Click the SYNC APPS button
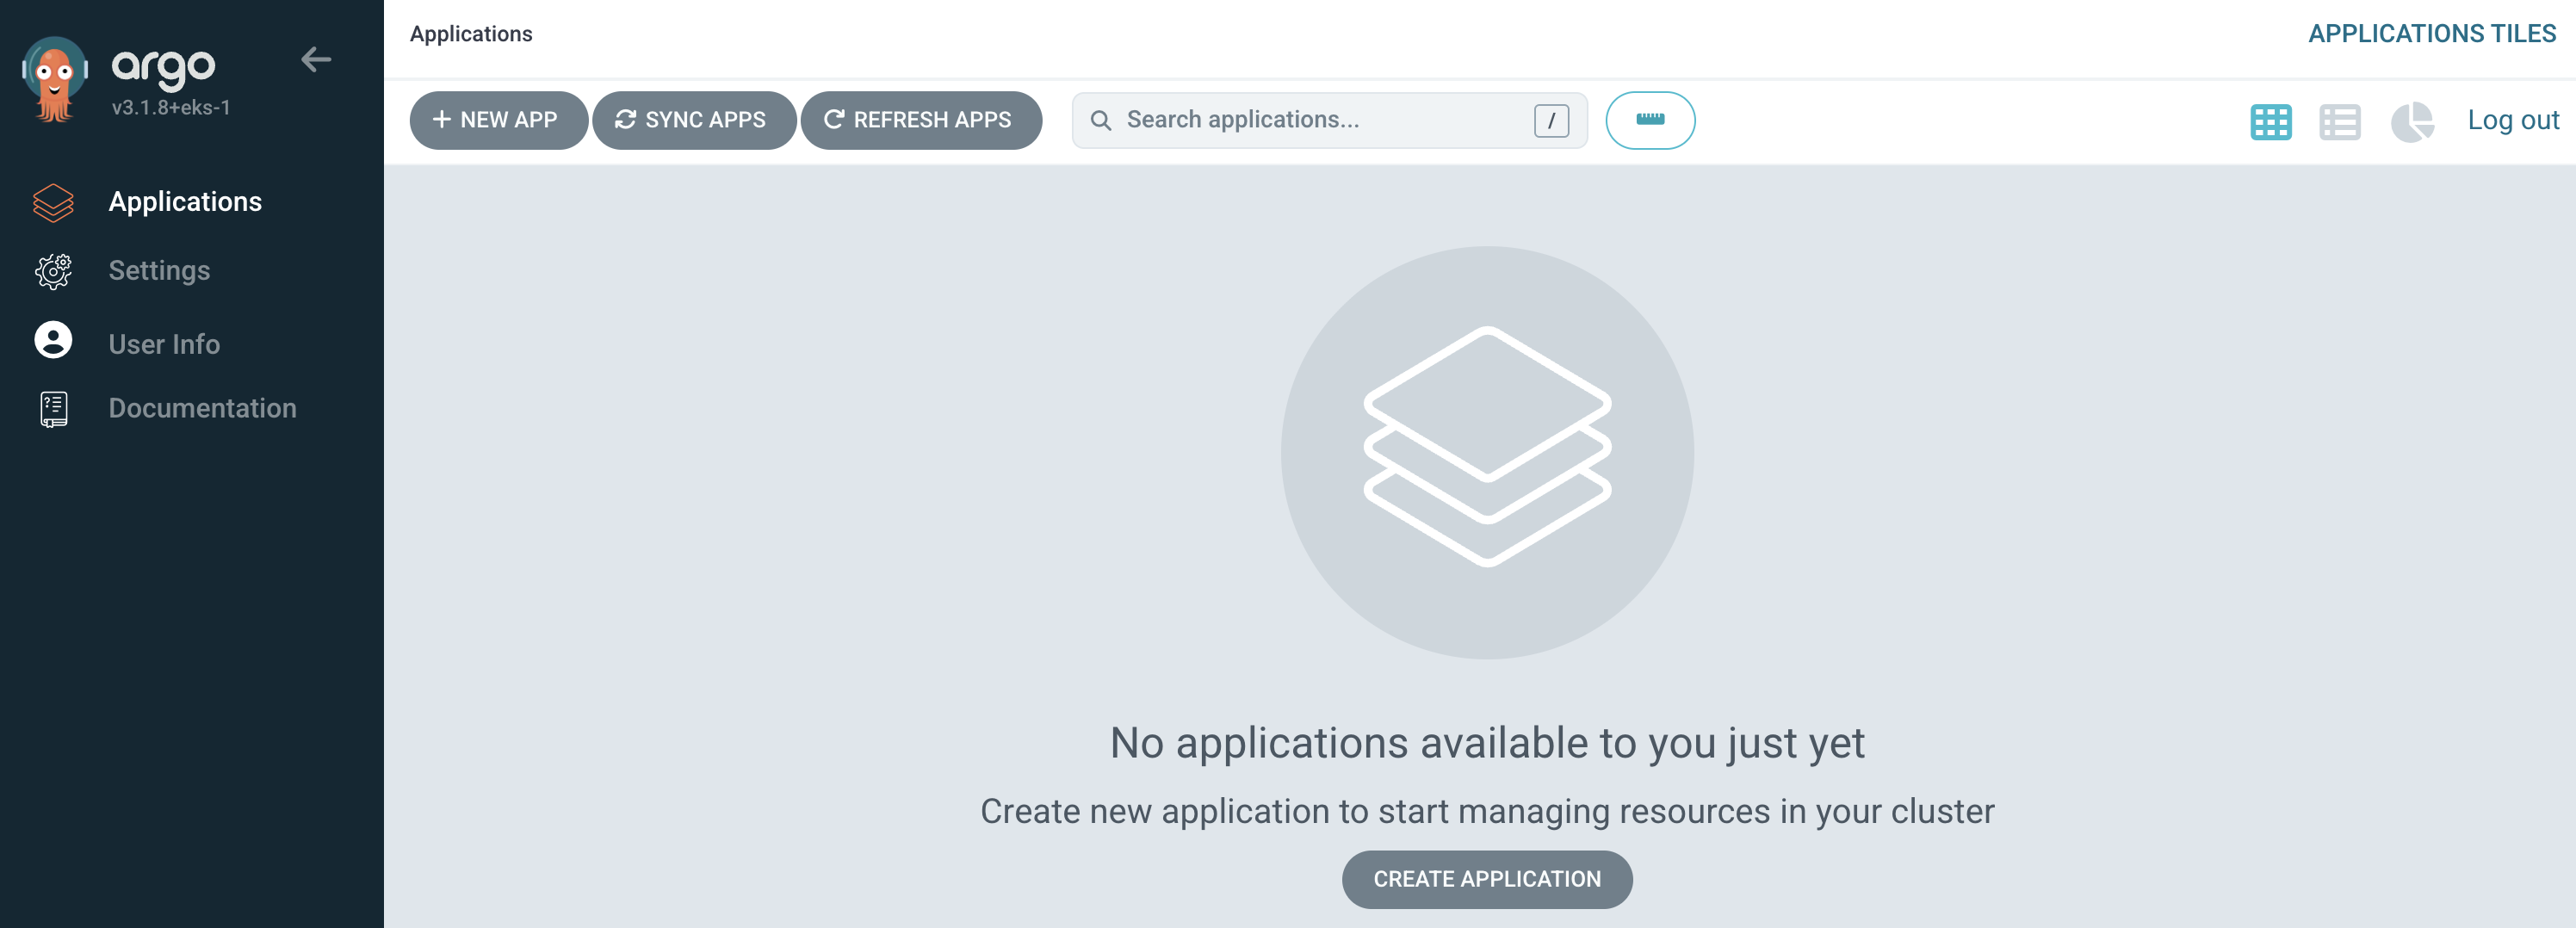Viewport: 2576px width, 928px height. [693, 120]
